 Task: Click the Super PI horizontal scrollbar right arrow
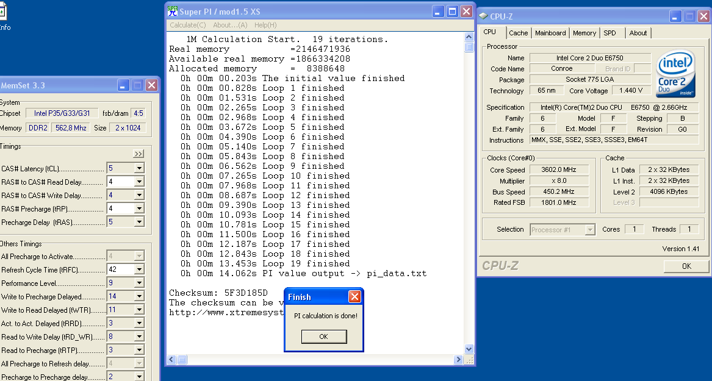pos(458,360)
